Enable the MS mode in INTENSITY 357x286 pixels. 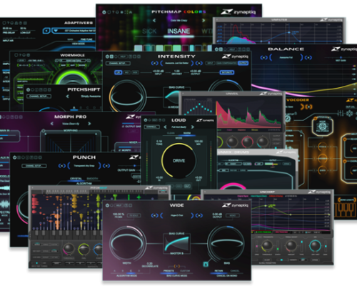[127, 72]
